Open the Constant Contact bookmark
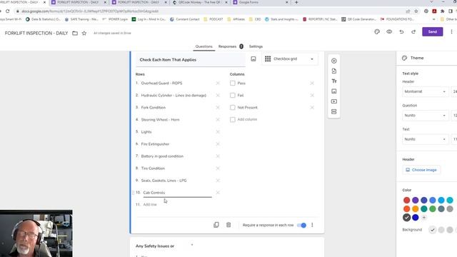This screenshot has height=257, width=457. pos(184,19)
